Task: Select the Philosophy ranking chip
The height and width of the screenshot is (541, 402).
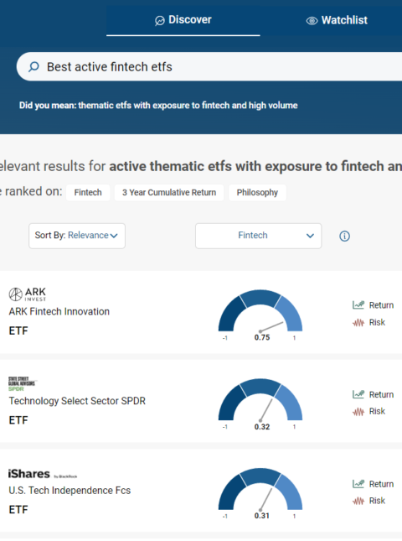Action: click(257, 192)
